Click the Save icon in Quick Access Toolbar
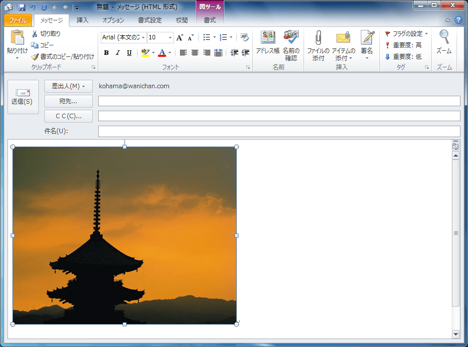The height and width of the screenshot is (347, 468). [x=21, y=7]
